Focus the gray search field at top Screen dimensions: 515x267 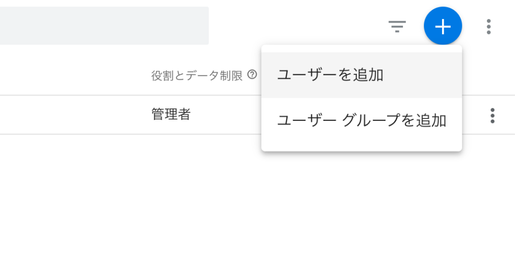104,26
